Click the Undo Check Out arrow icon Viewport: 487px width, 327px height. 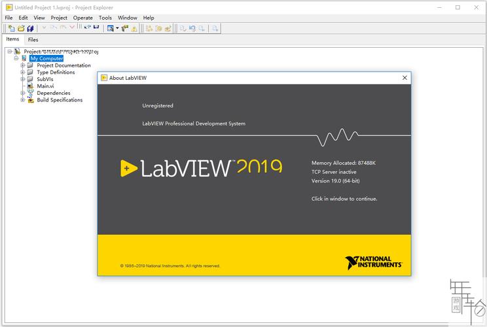click(192, 29)
